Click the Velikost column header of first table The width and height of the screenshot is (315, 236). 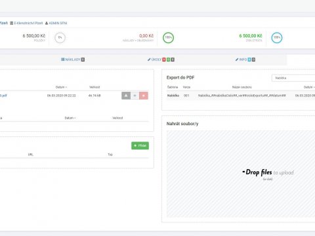(94, 87)
